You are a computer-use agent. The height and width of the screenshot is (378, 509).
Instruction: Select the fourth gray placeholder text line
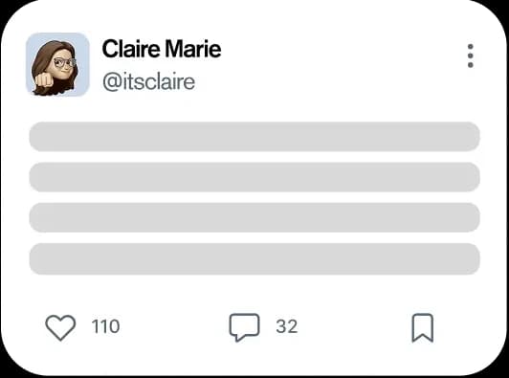coord(254,258)
